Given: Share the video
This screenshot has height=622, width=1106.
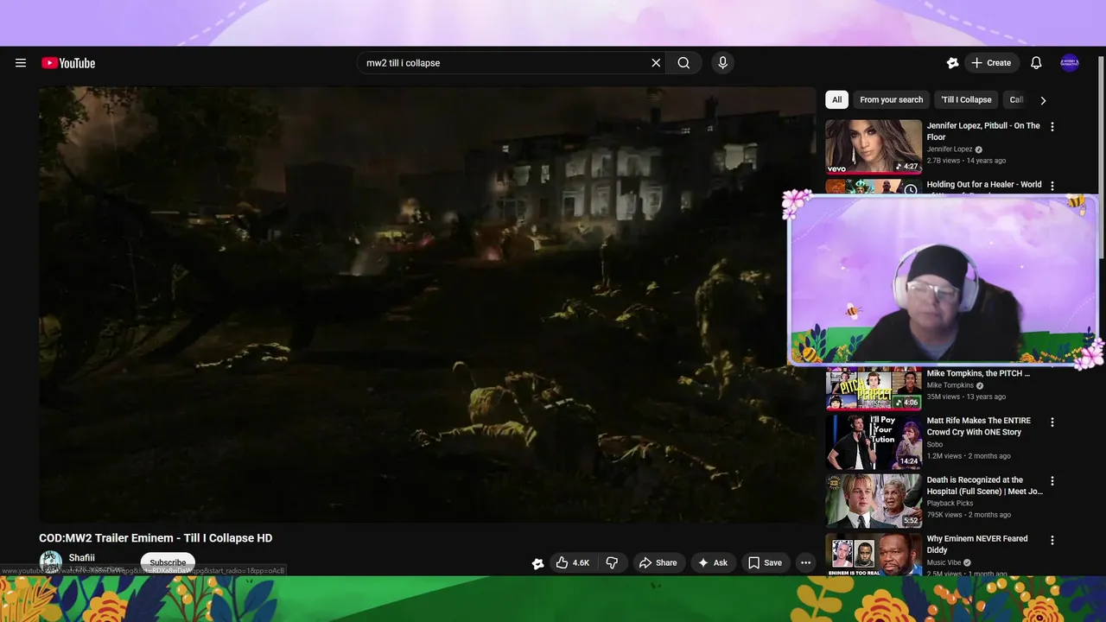Looking at the screenshot, I should pyautogui.click(x=658, y=562).
